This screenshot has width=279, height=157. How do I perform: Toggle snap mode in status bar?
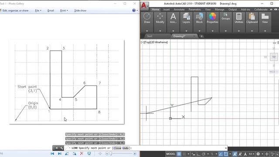184,154
